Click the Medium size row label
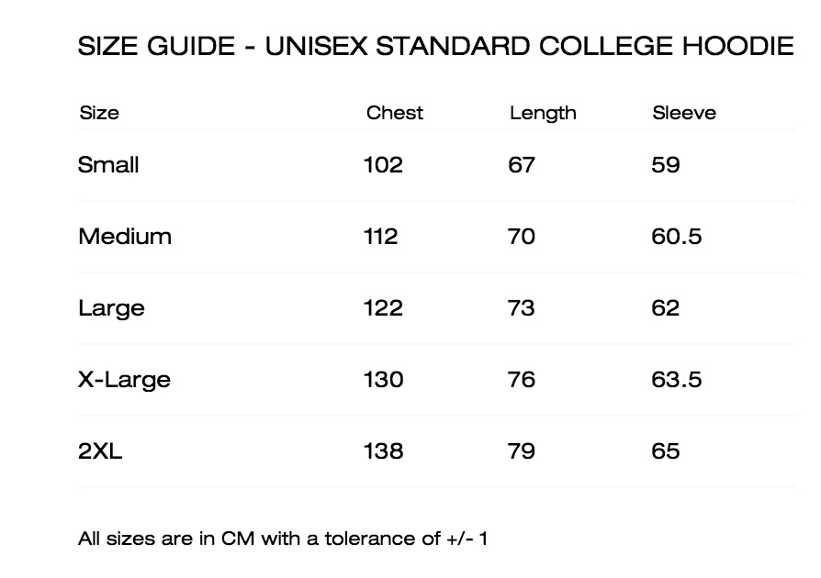821x578 pixels. point(125,237)
